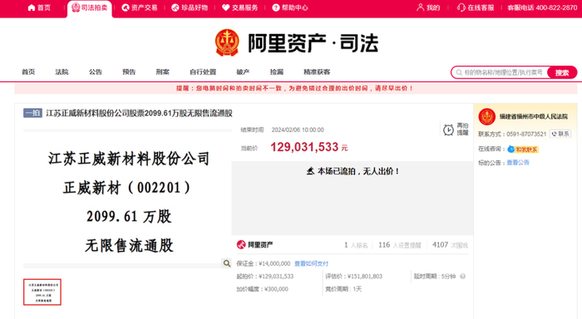
Task: Click the gavel icon beside 本场已流拍
Action: tap(310, 171)
